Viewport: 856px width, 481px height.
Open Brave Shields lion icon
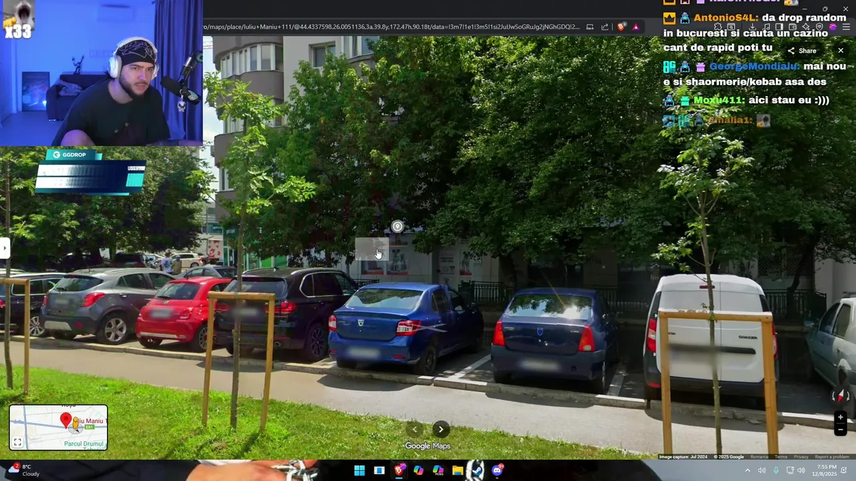tap(621, 27)
